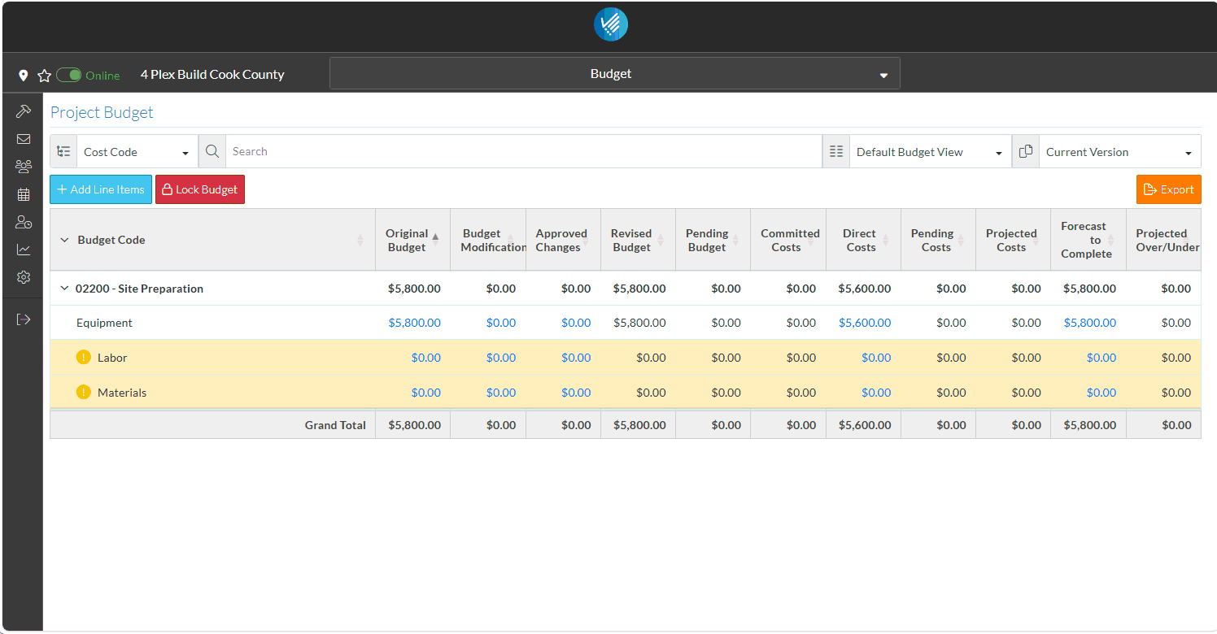Open the line chart reports icon

click(23, 250)
